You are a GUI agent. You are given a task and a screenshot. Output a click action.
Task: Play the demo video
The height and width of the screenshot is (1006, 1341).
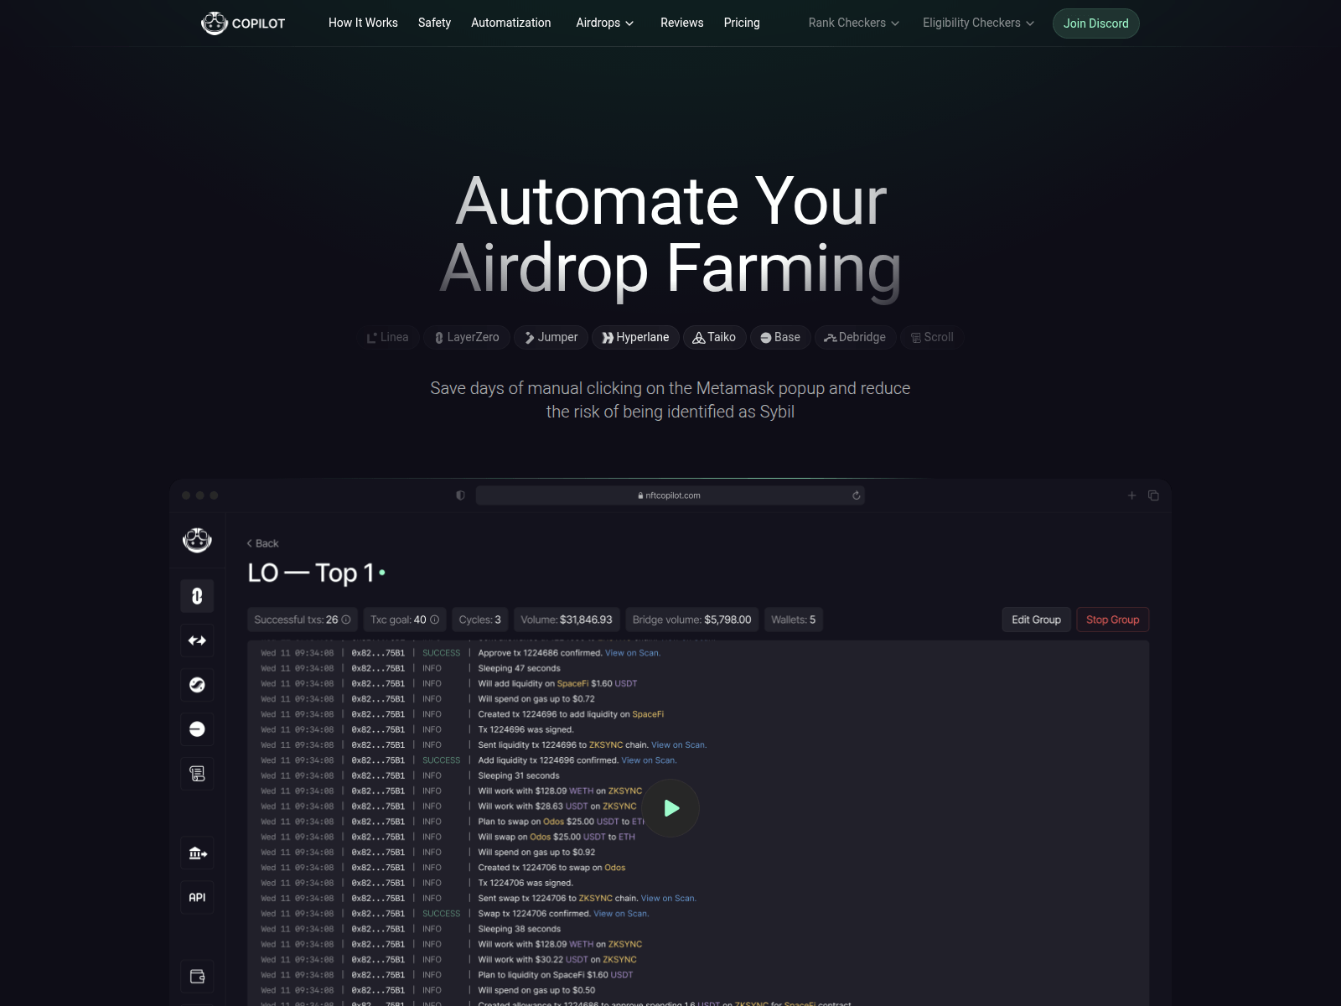click(671, 808)
